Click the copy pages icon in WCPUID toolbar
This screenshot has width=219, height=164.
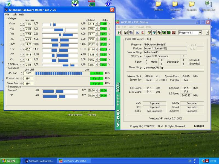pos(131,33)
